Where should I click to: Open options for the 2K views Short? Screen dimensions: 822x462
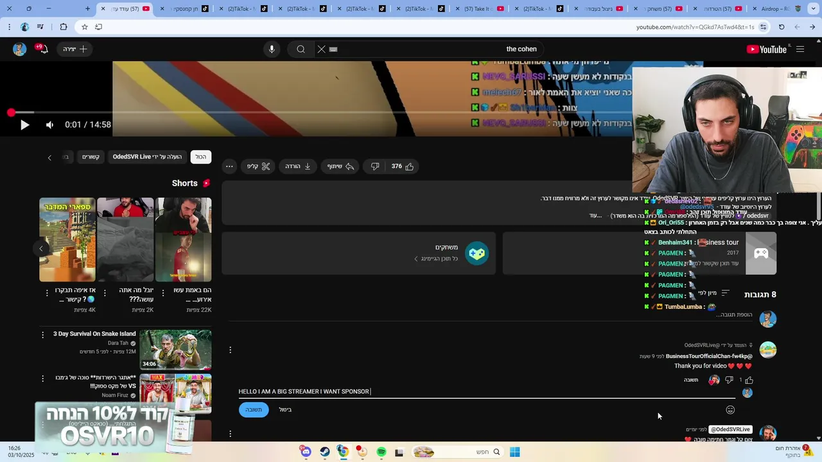104,293
